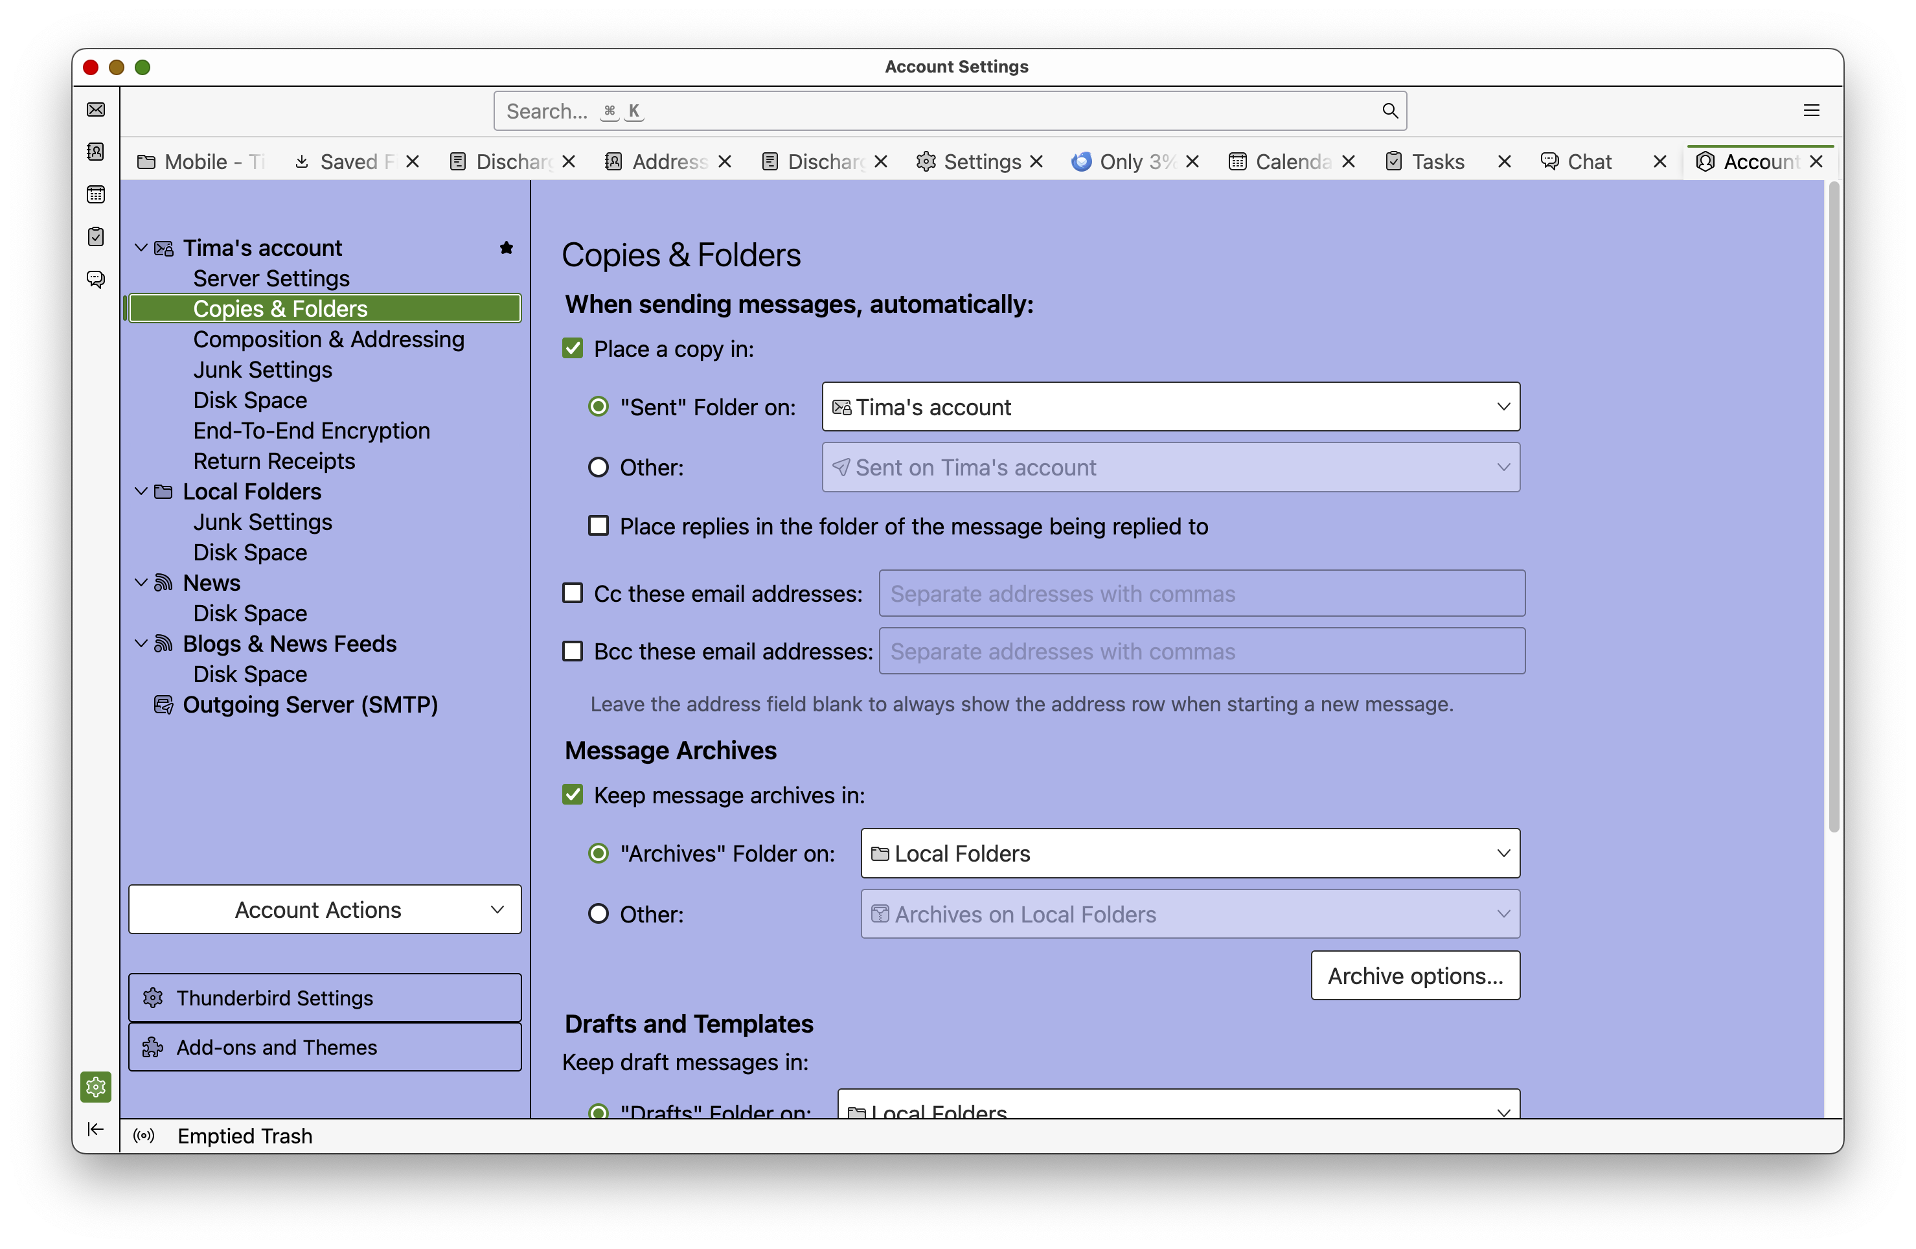Click the vertical scrollbar on right
This screenshot has width=1916, height=1249.
pyautogui.click(x=1833, y=507)
